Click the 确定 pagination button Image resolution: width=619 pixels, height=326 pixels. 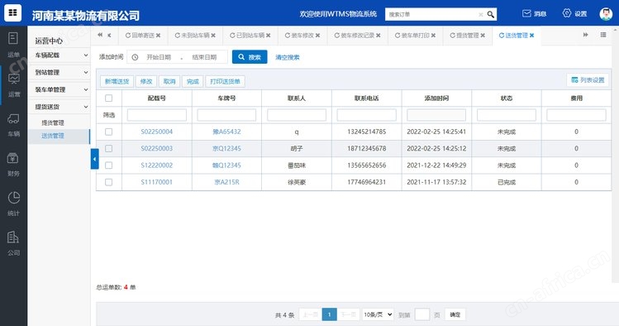click(x=455, y=314)
